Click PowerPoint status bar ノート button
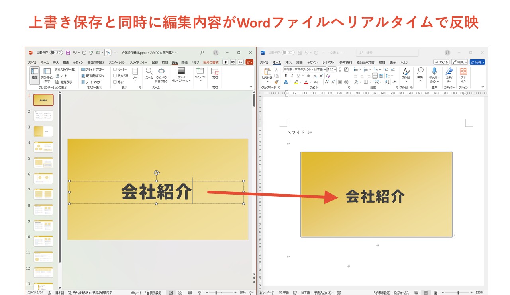The height and width of the screenshot is (295, 510). coord(136,293)
